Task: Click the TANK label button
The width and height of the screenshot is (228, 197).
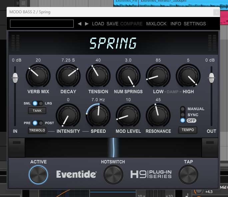Action: click(37, 110)
